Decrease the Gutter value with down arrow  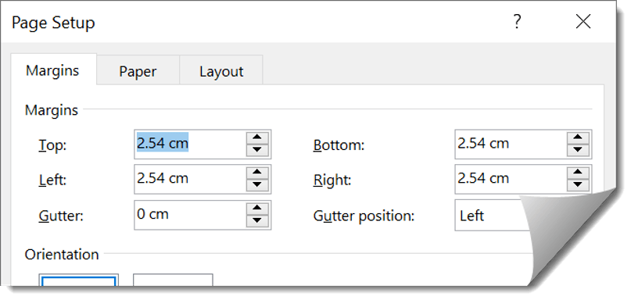(257, 221)
